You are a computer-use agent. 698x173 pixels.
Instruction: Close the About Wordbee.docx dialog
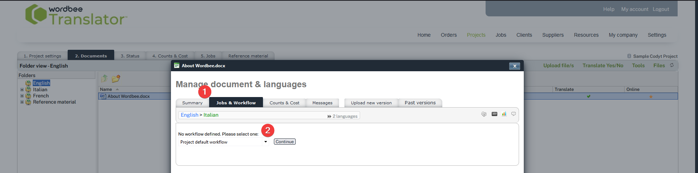[514, 66]
